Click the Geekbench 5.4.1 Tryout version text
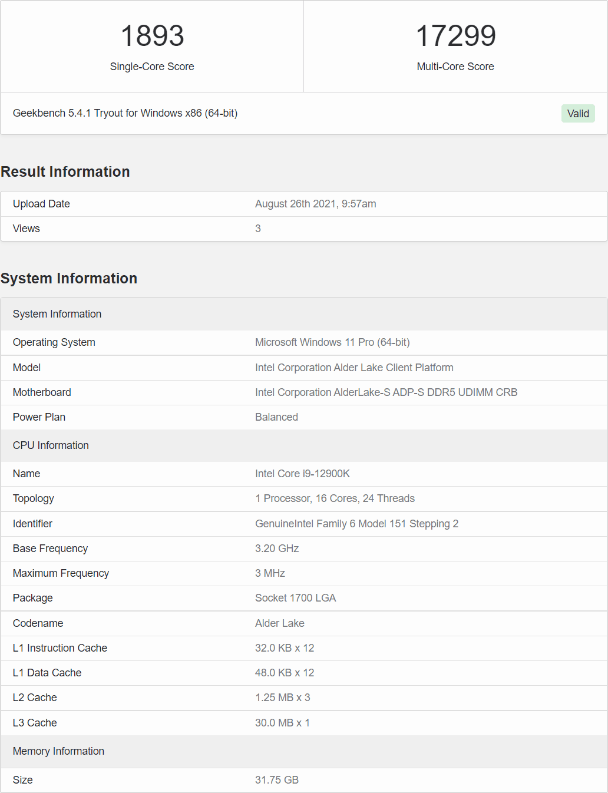The height and width of the screenshot is (793, 608). click(125, 113)
